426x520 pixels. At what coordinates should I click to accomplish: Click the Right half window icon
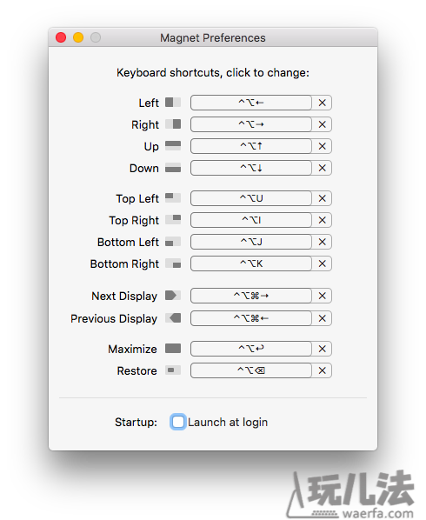(x=173, y=124)
